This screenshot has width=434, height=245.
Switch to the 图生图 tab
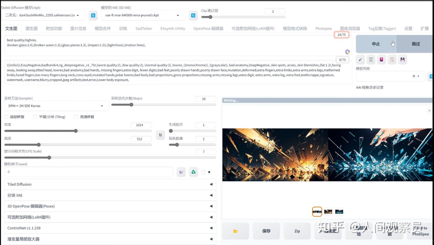pyautogui.click(x=32, y=28)
